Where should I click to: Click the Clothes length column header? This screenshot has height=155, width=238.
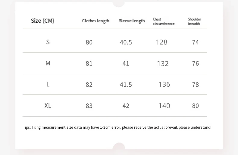[x=96, y=21]
